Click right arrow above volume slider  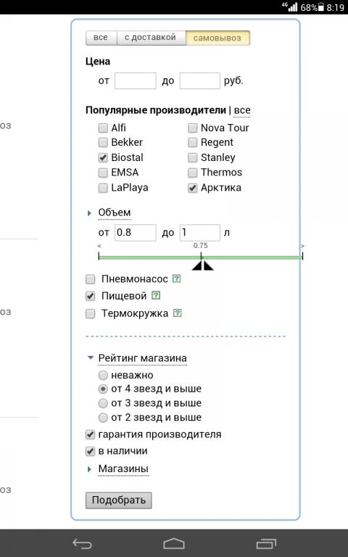click(x=302, y=246)
